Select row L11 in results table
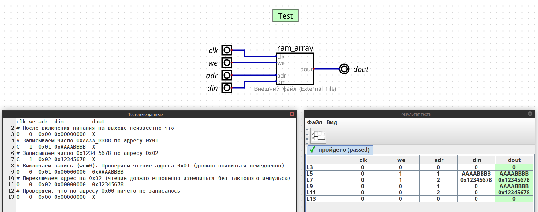The height and width of the screenshot is (212, 538). 419,193
